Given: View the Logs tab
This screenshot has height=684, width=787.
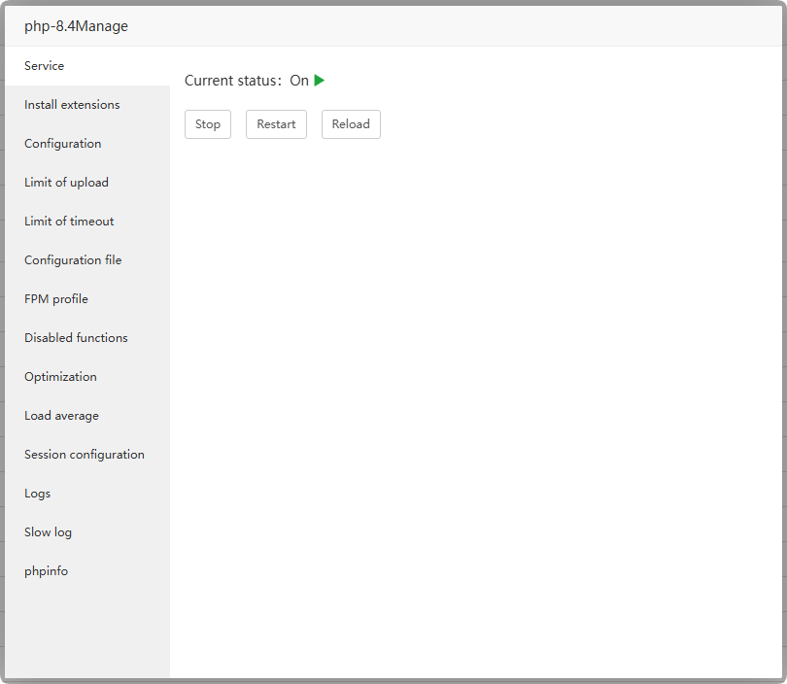Looking at the screenshot, I should pos(37,494).
